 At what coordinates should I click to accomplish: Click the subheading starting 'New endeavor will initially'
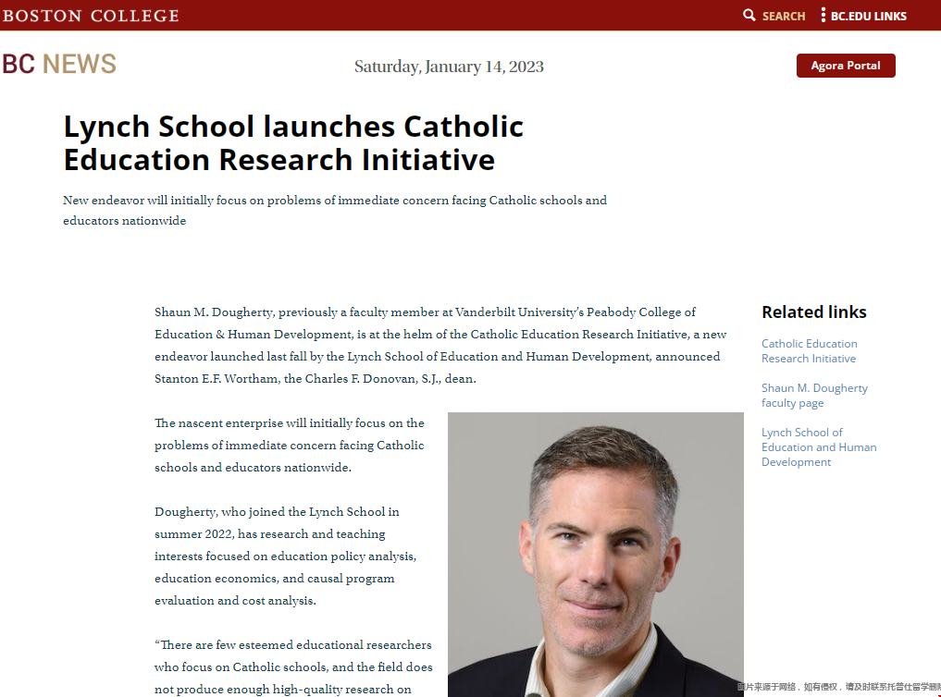334,211
